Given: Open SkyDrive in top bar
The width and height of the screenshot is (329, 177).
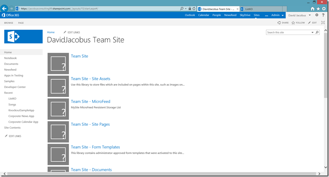Looking at the screenshot, I should 245,15.
